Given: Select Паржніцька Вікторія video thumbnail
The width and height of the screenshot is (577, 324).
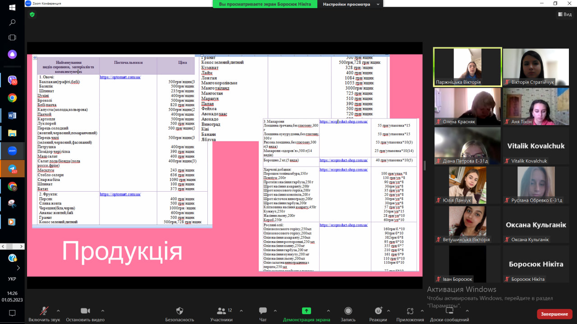Looking at the screenshot, I should (x=467, y=67).
